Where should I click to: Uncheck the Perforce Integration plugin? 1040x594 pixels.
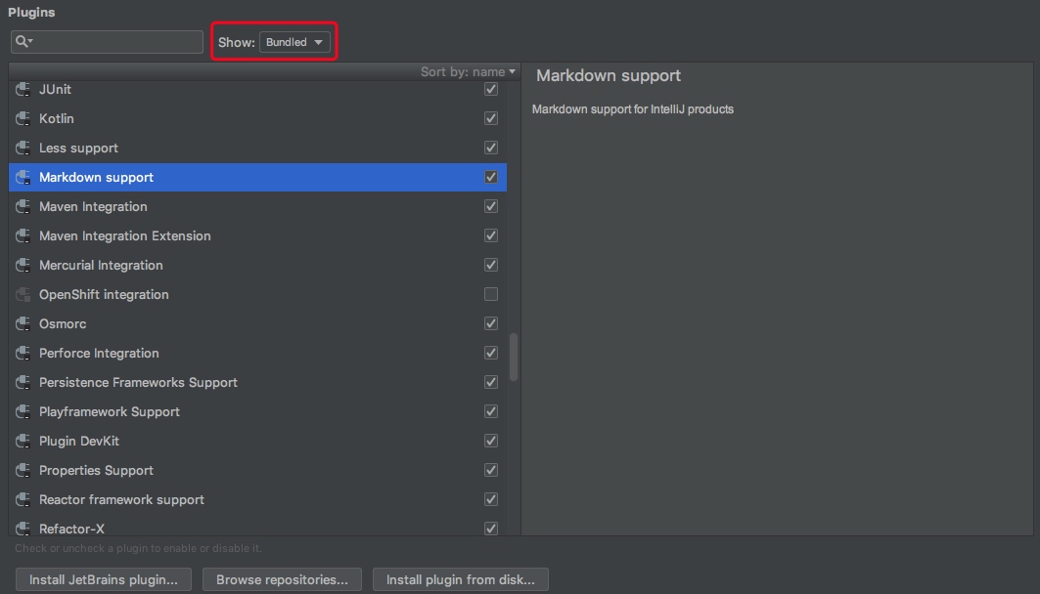(491, 353)
